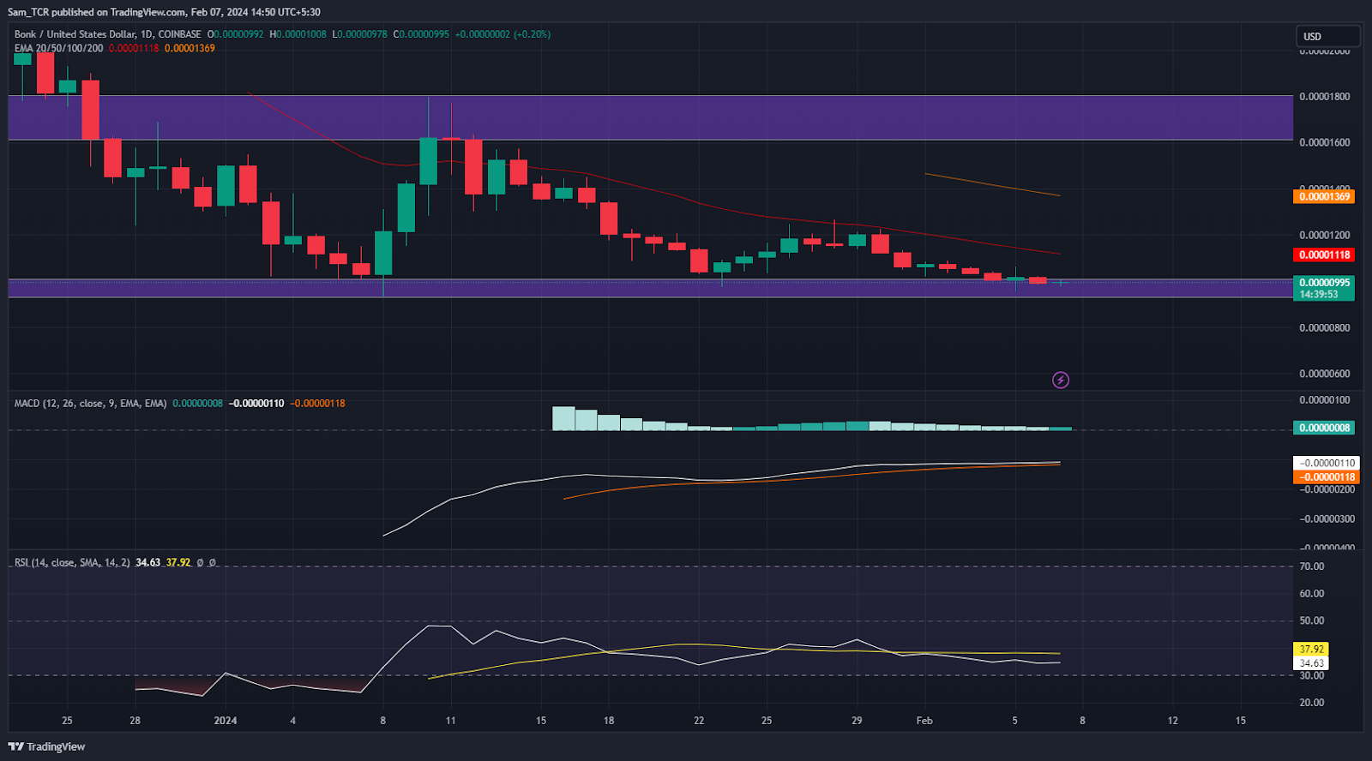
Task: Open the USD currency selector
Action: coord(1327,36)
